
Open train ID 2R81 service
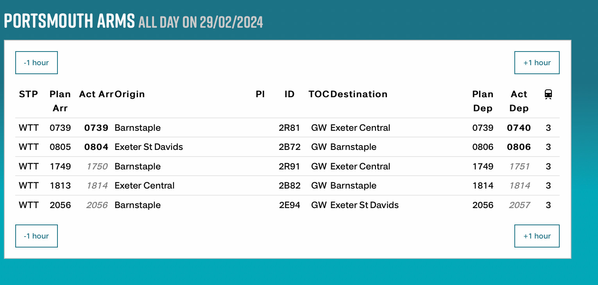tap(289, 128)
